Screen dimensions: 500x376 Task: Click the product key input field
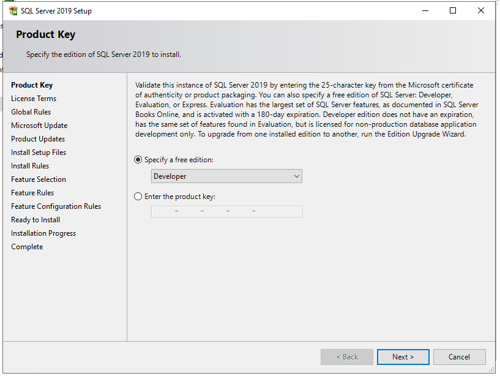(x=226, y=211)
